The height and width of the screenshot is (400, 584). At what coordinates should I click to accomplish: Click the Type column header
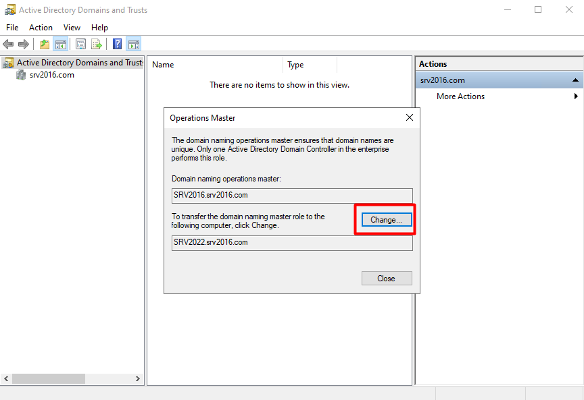point(310,65)
